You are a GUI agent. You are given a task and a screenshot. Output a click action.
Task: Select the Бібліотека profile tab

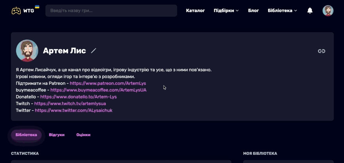click(x=26, y=135)
